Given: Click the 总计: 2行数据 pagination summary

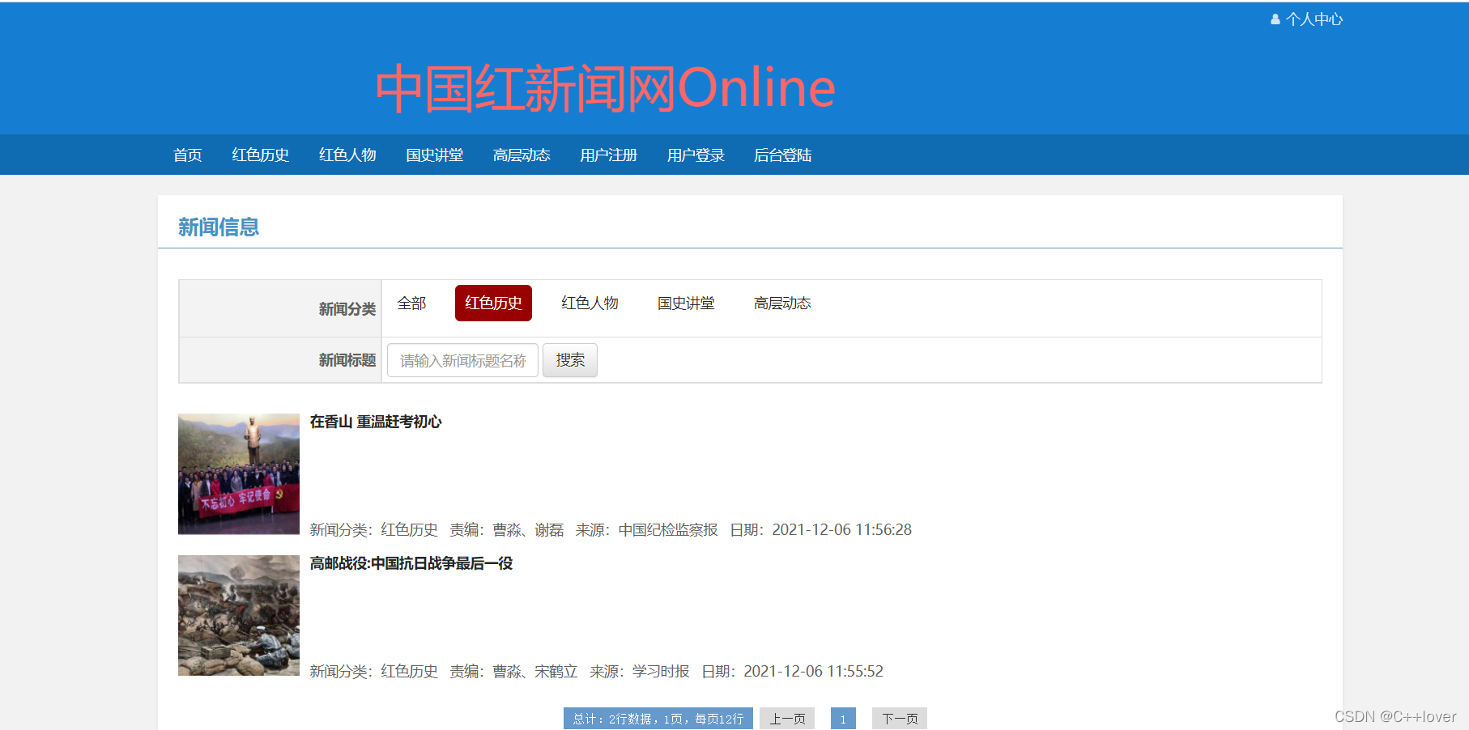Looking at the screenshot, I should (658, 719).
